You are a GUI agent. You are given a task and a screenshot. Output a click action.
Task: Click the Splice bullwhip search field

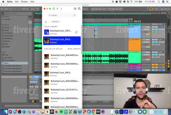pyautogui.click(x=62, y=15)
